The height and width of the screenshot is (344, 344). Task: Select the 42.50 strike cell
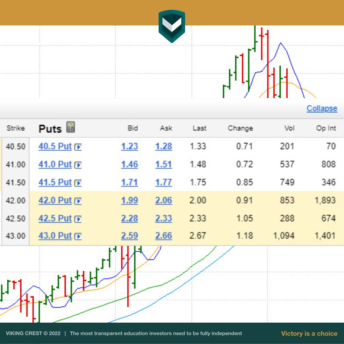click(16, 219)
